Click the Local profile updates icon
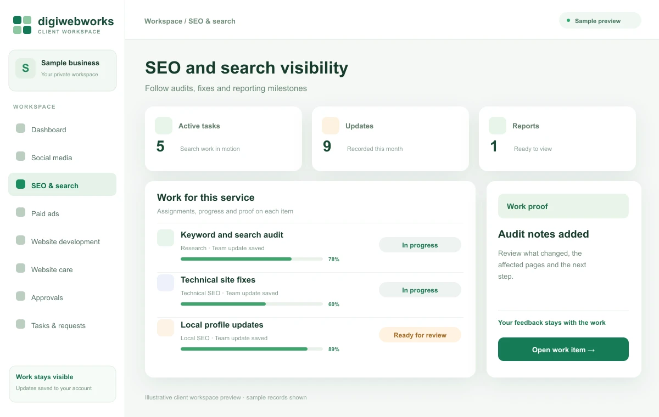Viewport: 659px width, 417px height. (165, 328)
